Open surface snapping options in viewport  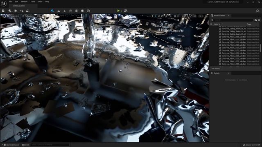coord(171,16)
